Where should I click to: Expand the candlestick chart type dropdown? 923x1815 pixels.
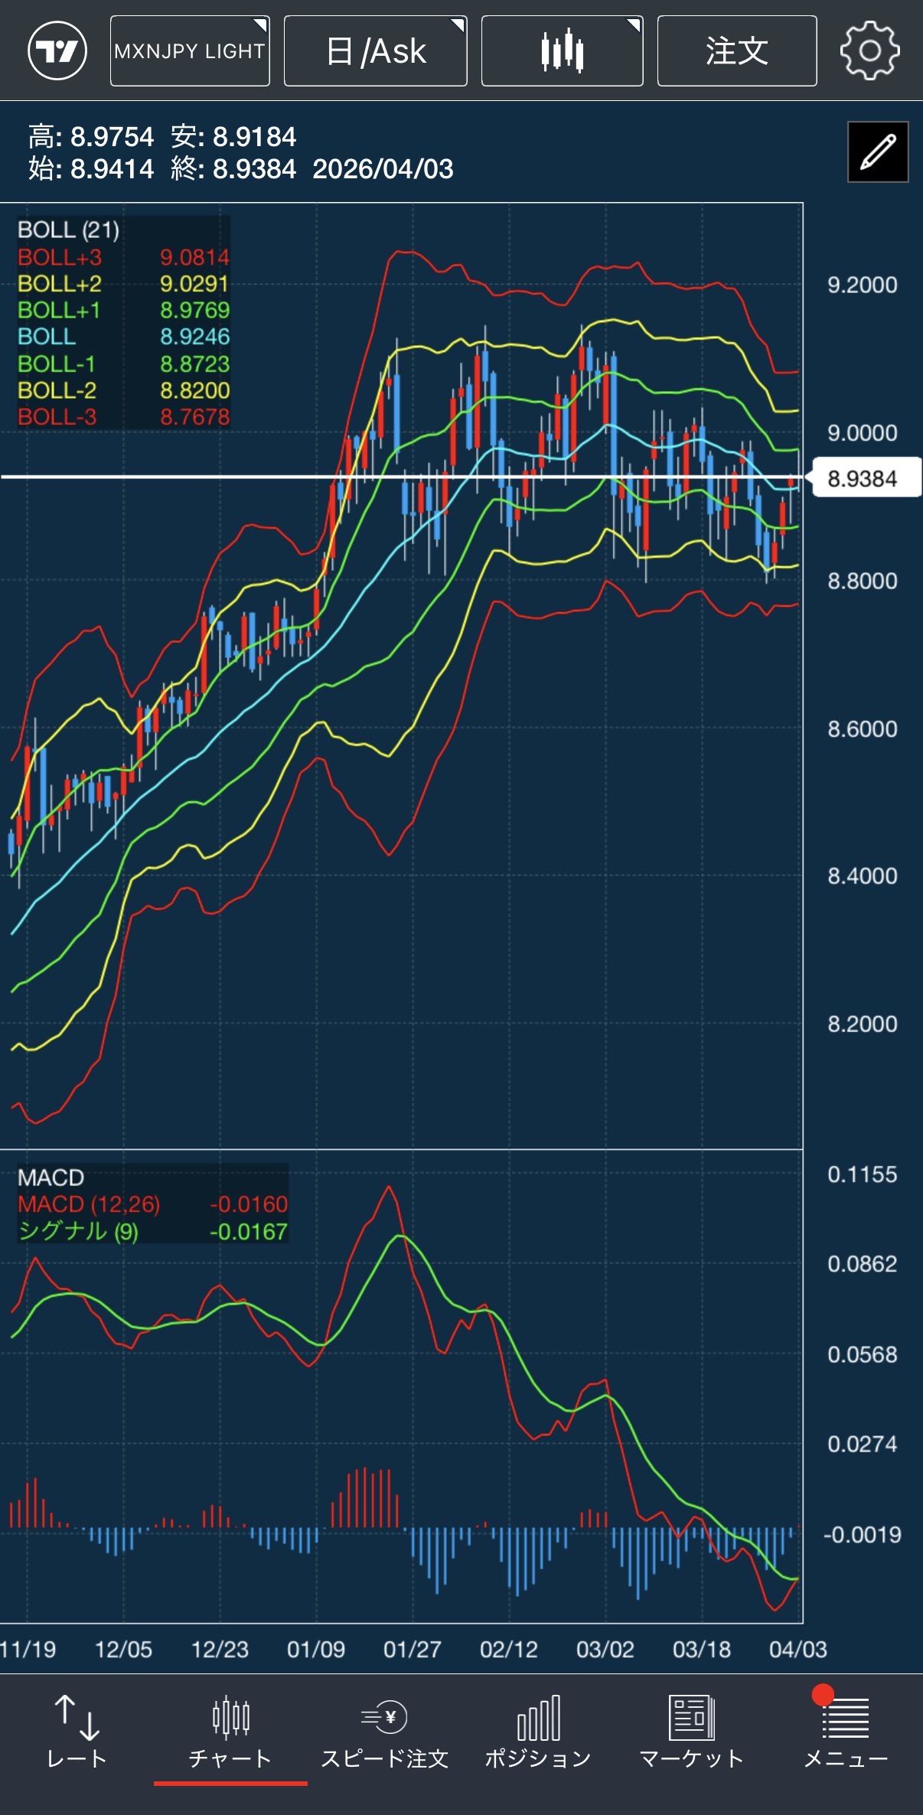tap(562, 51)
